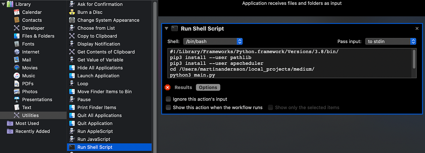This screenshot has height=153, width=425.
Task: Show the Results pane
Action: 183,87
